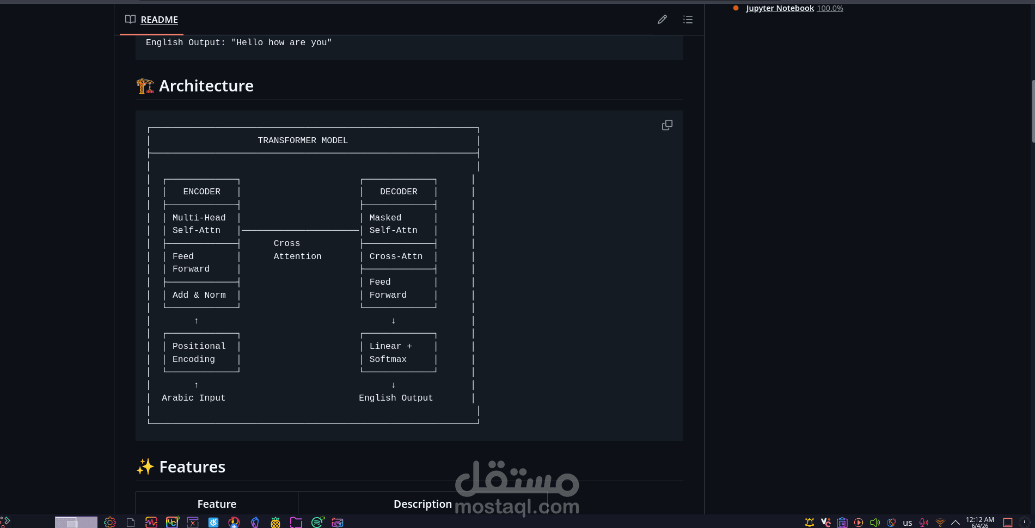The image size is (1035, 528).
Task: Open the pineapple app icon in taskbar
Action: point(275,523)
